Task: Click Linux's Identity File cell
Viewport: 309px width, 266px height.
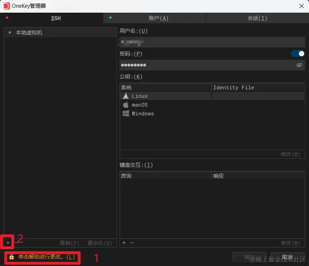Action: click(258, 96)
